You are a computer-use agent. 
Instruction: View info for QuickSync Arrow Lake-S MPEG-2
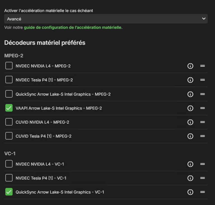click(190, 94)
